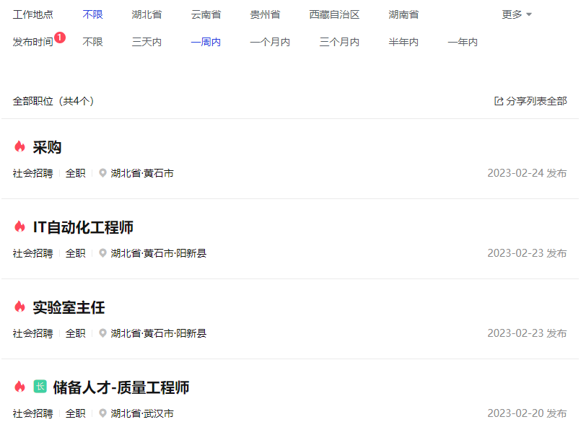This screenshot has height=435, width=586.
Task: Click the flame icon next to 采购
Action: coord(20,147)
